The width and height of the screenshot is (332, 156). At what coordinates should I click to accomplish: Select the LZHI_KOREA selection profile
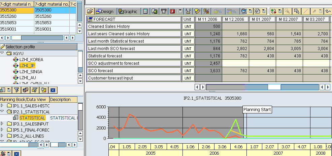[x=31, y=59]
